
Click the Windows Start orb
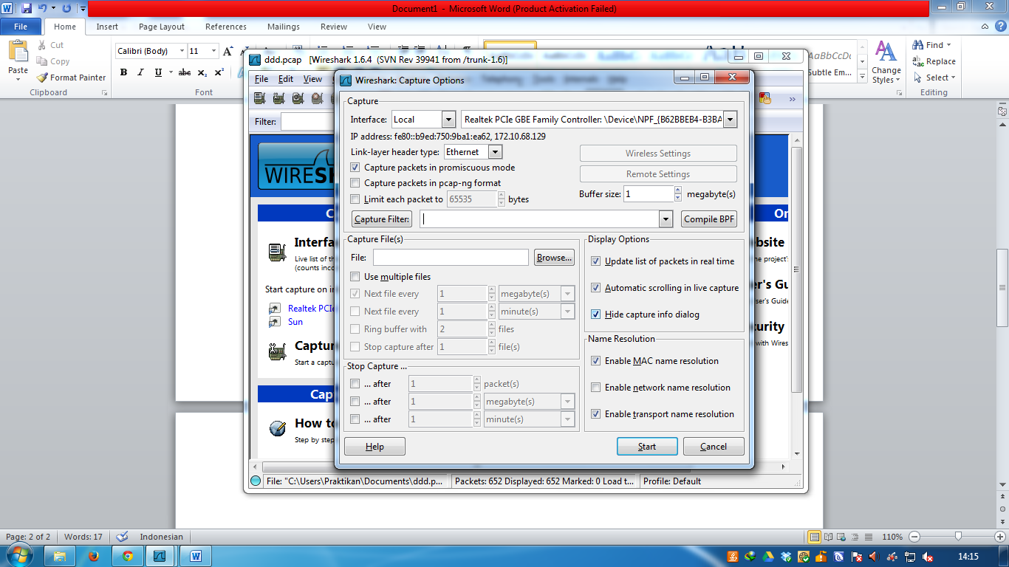(20, 555)
